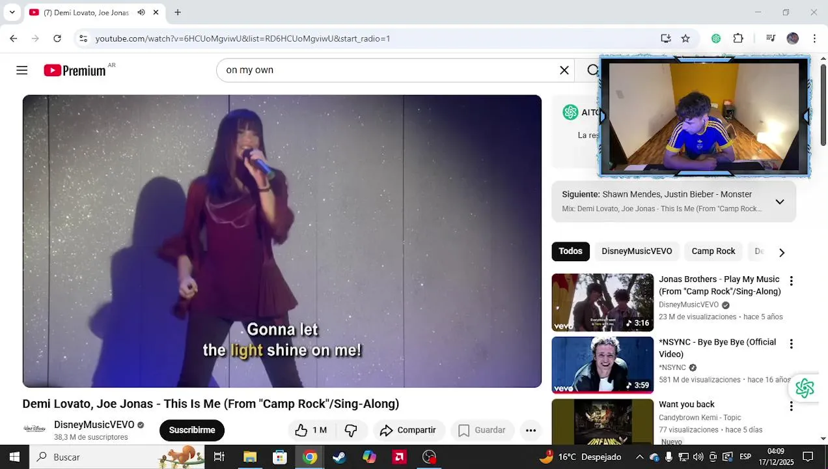828x469 pixels.
Task: View site information icon in address bar
Action: coord(83,38)
